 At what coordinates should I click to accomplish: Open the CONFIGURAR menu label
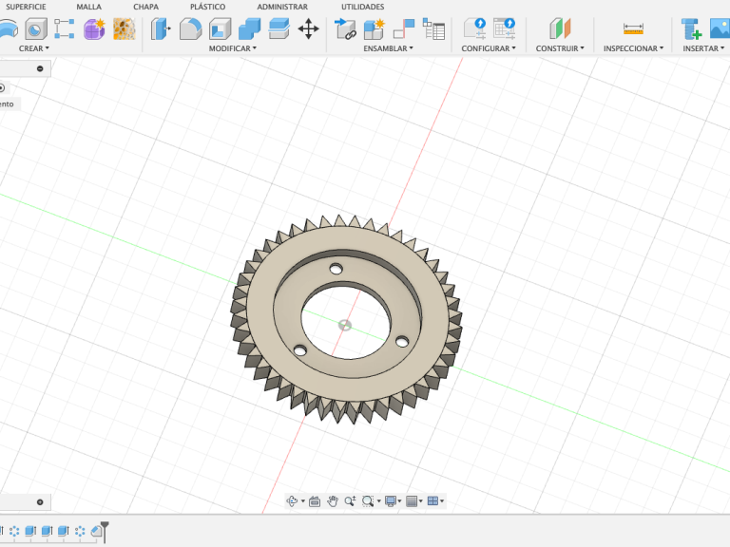pos(488,48)
